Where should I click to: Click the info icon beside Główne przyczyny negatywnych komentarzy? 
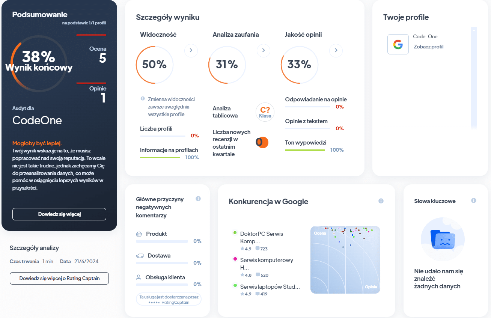[x=198, y=199]
